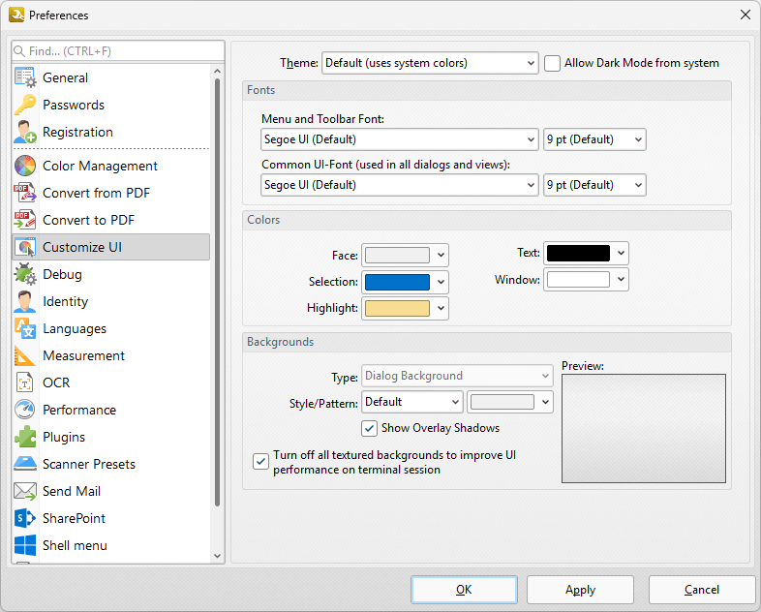Open the Style/Pattern Default dropdown

[x=412, y=402]
